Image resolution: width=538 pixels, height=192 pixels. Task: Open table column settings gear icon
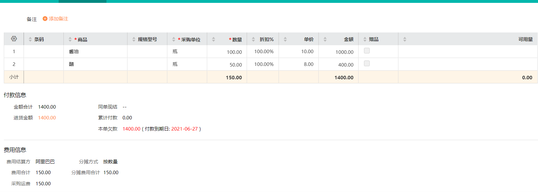pyautogui.click(x=14, y=39)
